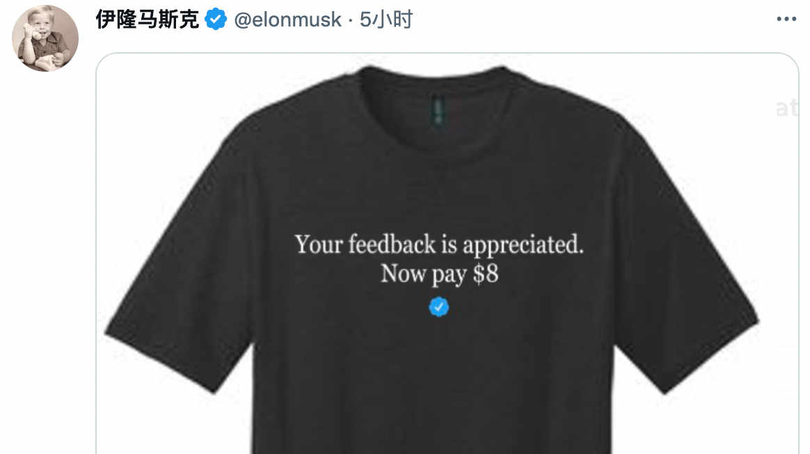Screen dimensions: 810x454
Task: Click the word 'feedback' on the shirt
Action: pos(392,244)
